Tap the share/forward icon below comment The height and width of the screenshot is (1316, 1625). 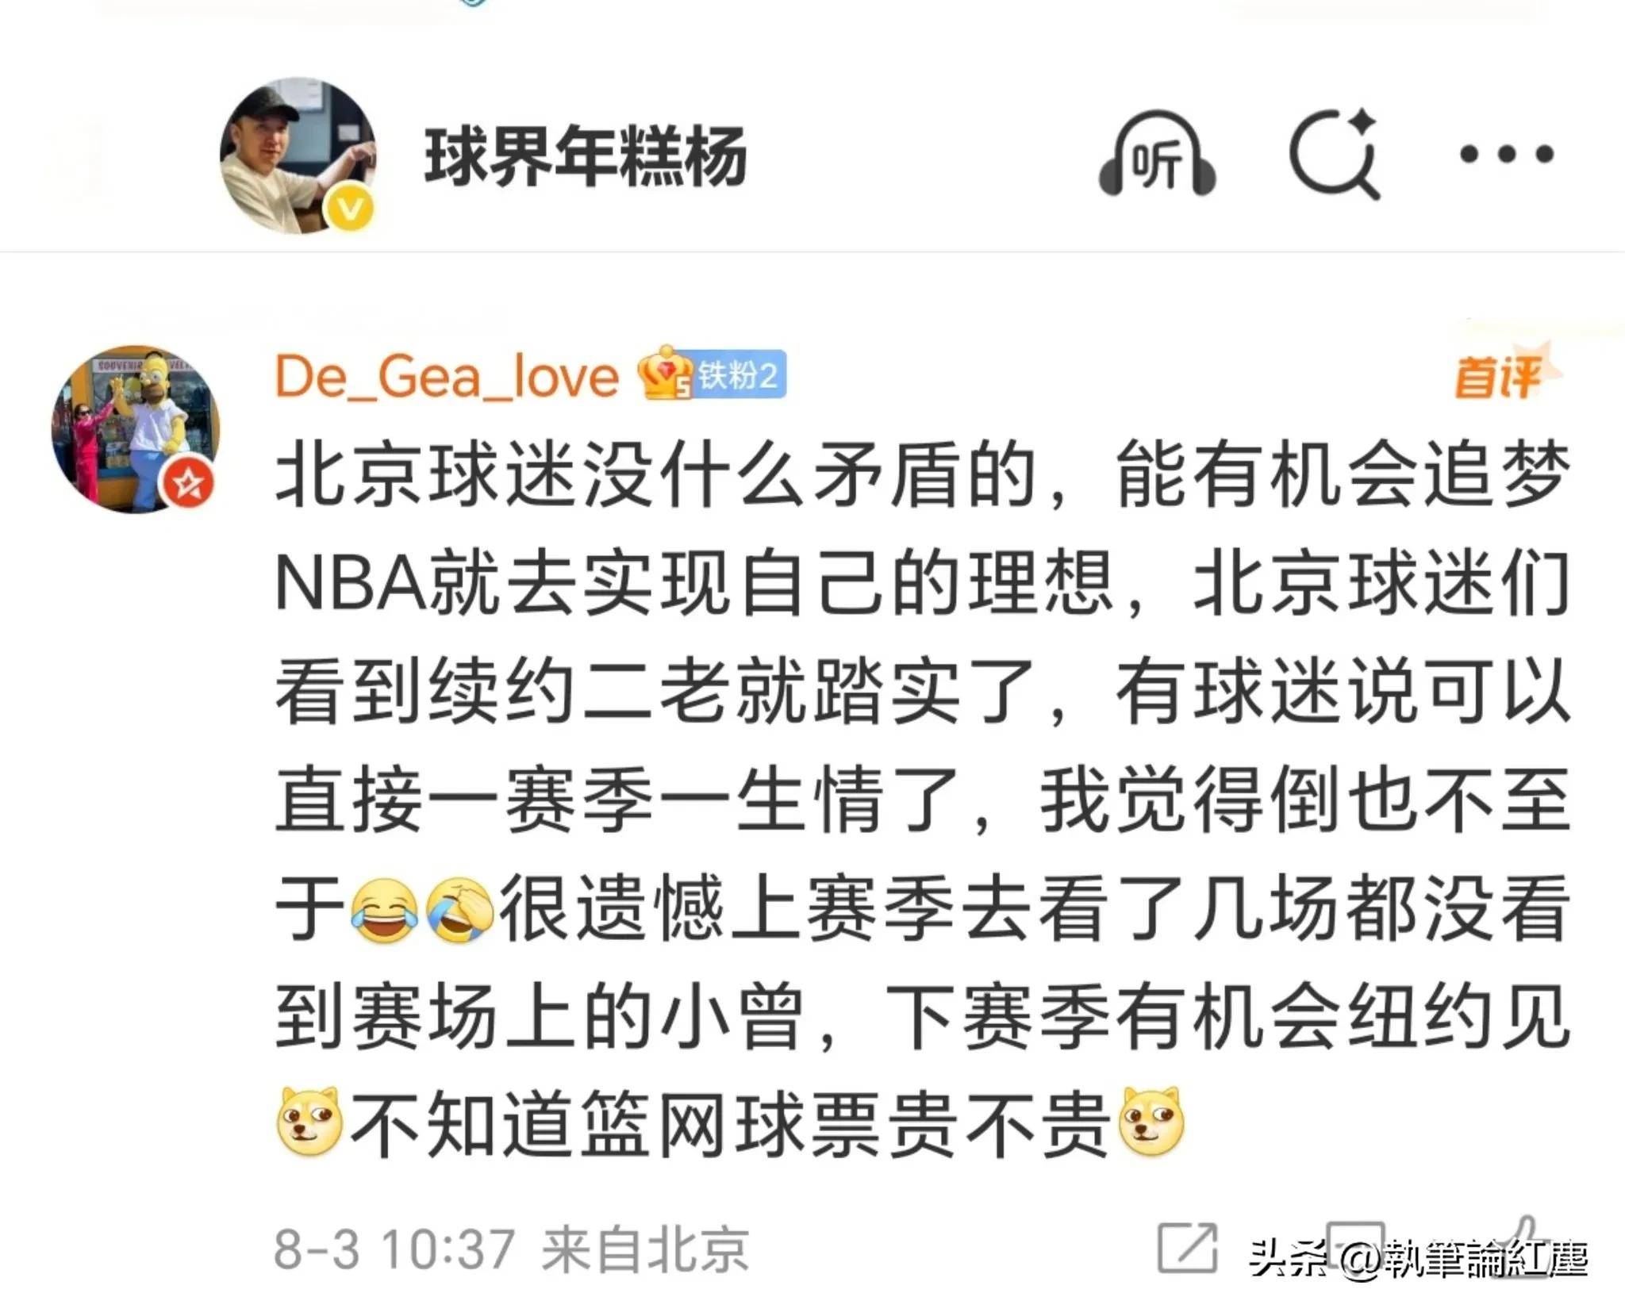click(1188, 1248)
